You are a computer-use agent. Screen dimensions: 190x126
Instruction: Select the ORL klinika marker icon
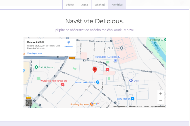122,48
